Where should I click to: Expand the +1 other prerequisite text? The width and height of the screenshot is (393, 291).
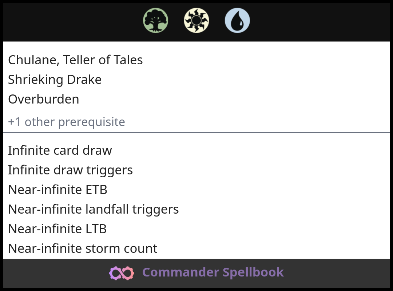[66, 122]
